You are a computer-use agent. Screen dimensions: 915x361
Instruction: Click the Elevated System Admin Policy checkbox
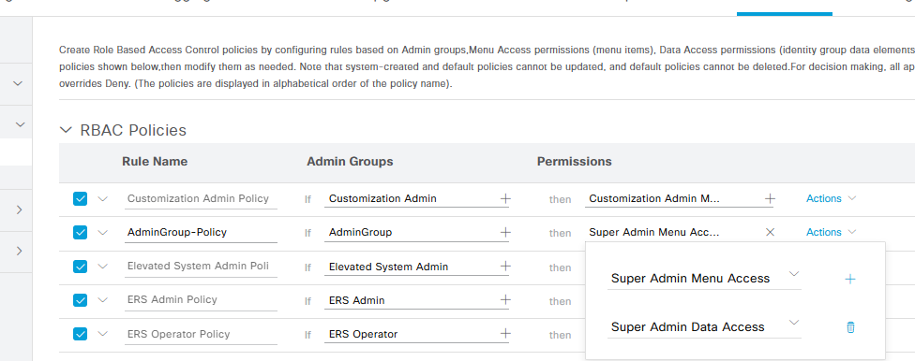[x=80, y=267]
